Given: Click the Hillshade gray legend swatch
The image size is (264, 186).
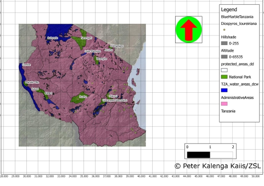Looking at the screenshot, I should 224,43.
